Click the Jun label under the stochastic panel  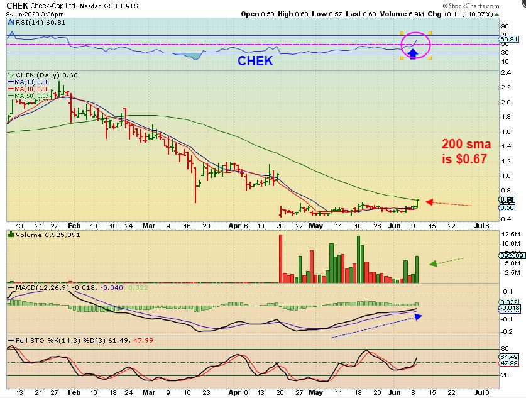(395, 392)
